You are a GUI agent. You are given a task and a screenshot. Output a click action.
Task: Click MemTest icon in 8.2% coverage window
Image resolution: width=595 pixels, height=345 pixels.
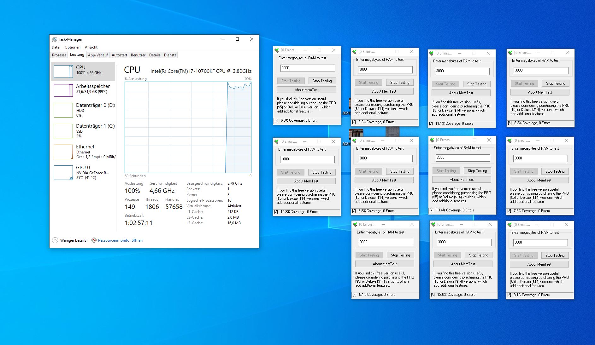[x=510, y=53]
